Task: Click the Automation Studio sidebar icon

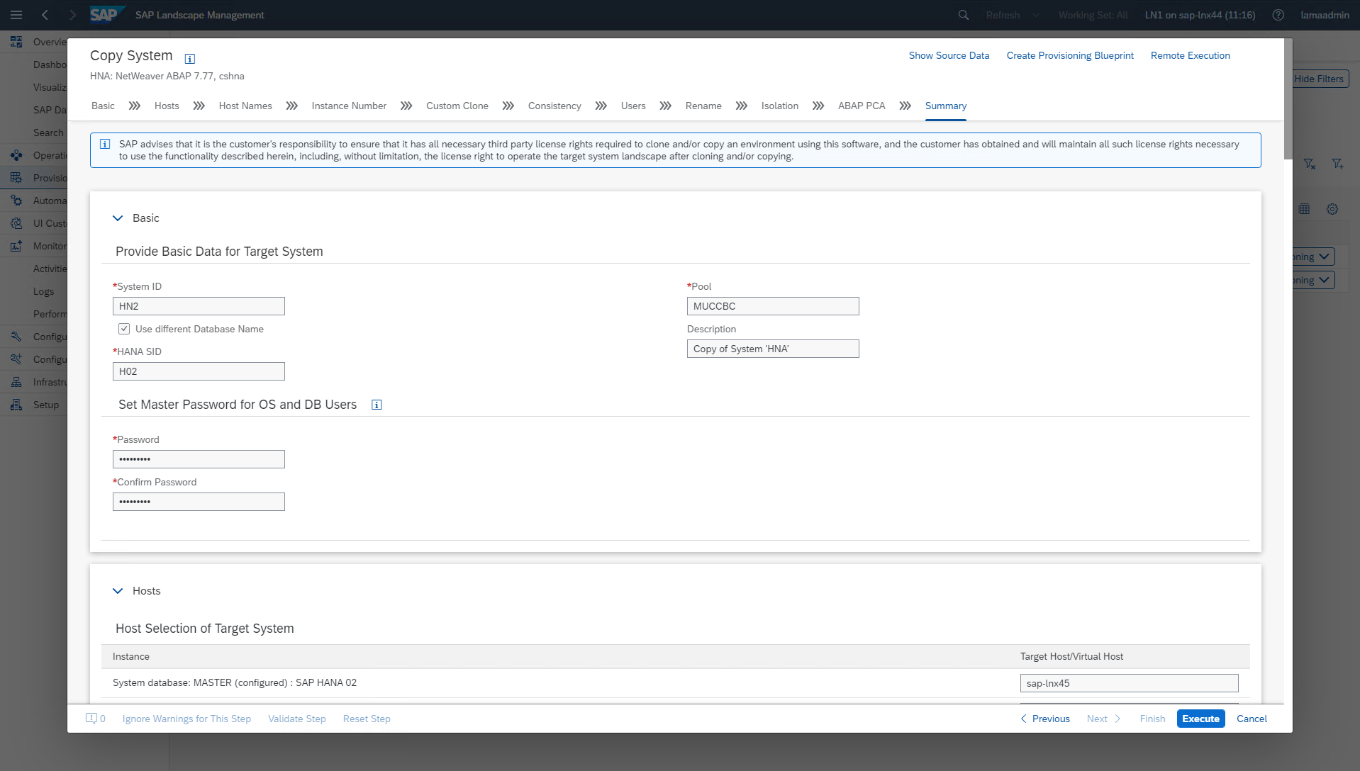Action: coord(16,201)
